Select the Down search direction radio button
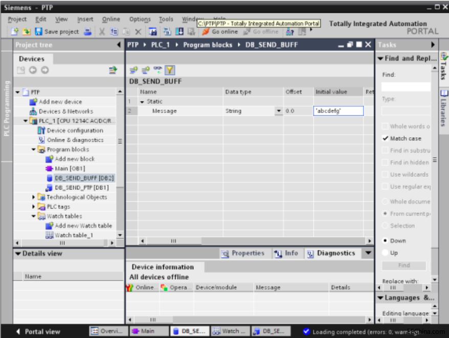Screen dimensions: 449x338 pyautogui.click(x=386, y=241)
